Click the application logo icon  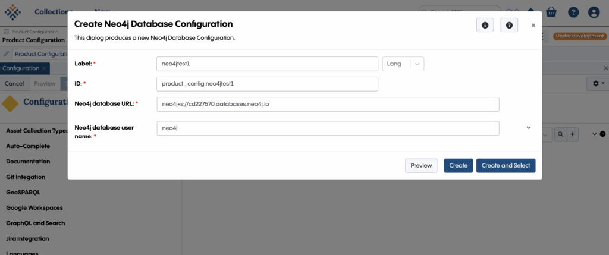pyautogui.click(x=12, y=12)
